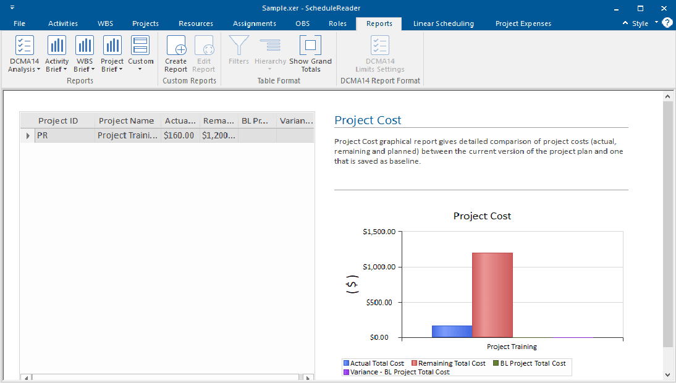Toggle Show Grand Totals

pos(310,46)
